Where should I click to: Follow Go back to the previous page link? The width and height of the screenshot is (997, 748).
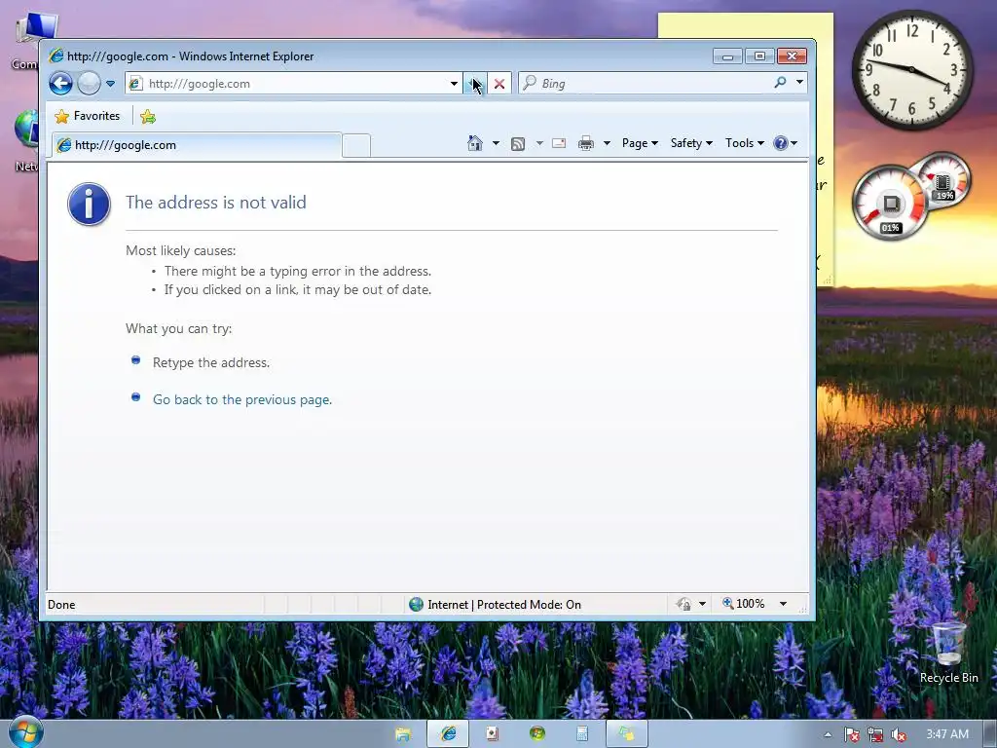point(242,399)
